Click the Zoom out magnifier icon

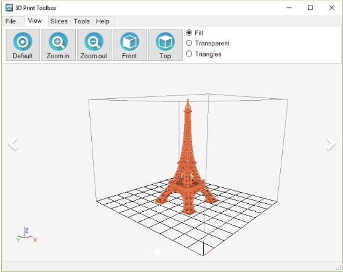click(x=94, y=42)
